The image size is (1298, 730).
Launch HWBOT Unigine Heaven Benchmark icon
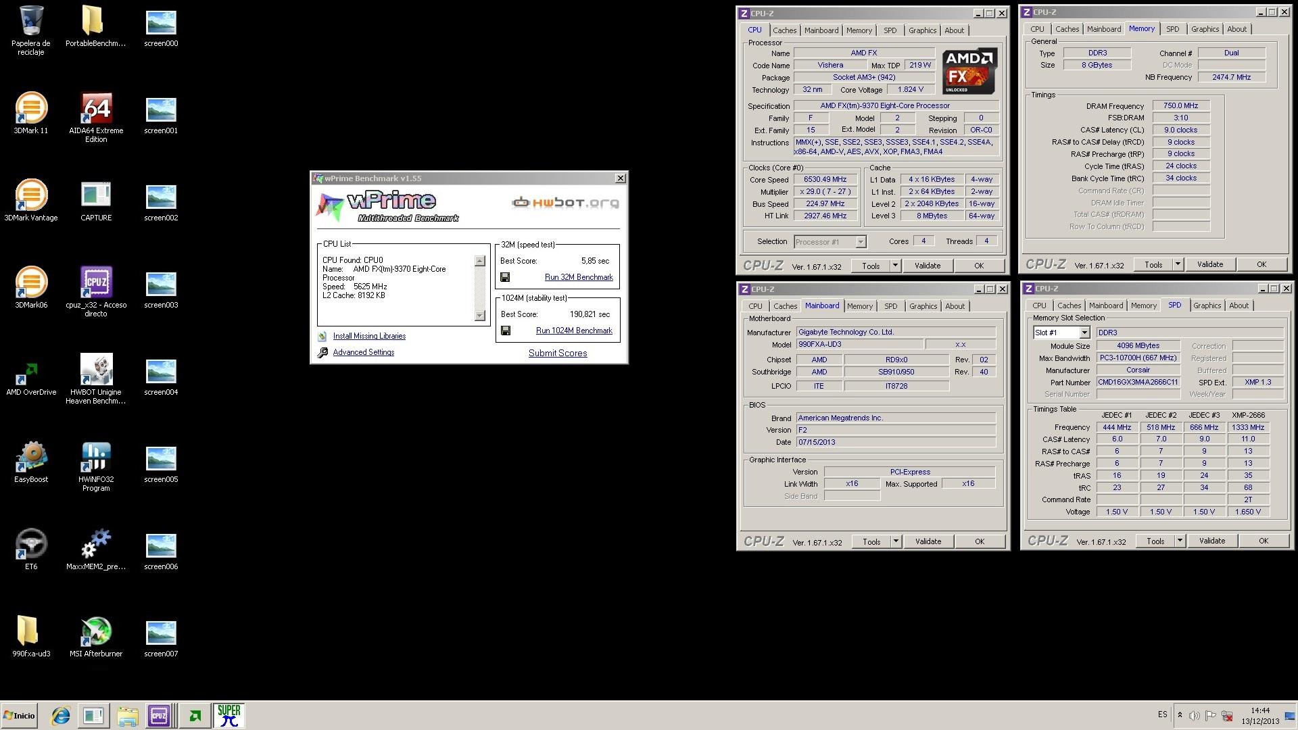(x=96, y=379)
